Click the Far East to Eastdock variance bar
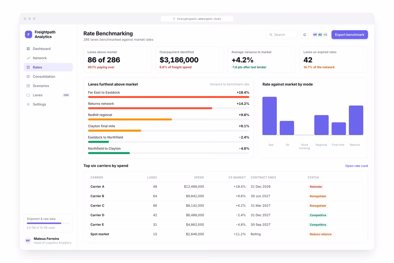 pos(168,97)
